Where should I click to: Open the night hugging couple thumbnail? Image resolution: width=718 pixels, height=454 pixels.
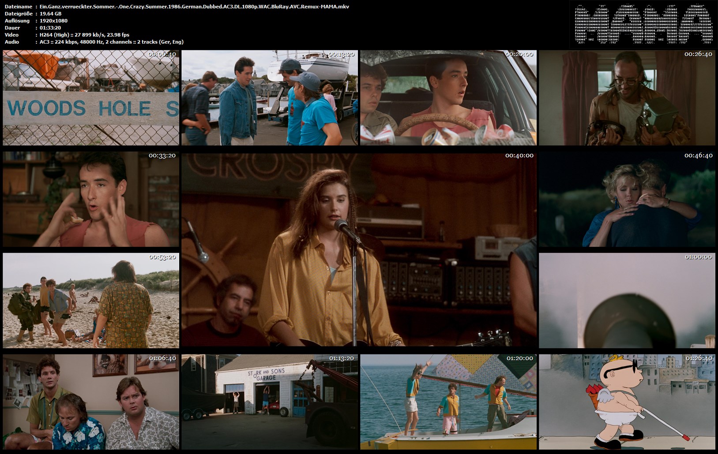627,199
